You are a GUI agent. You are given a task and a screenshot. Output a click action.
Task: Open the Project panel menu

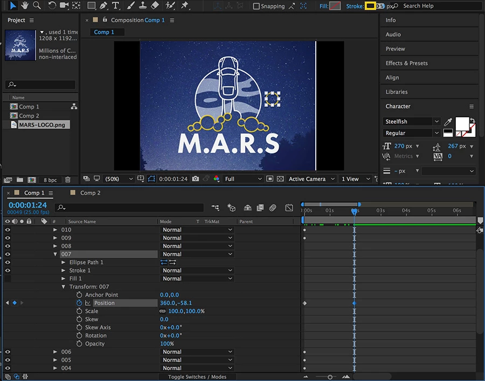point(32,20)
